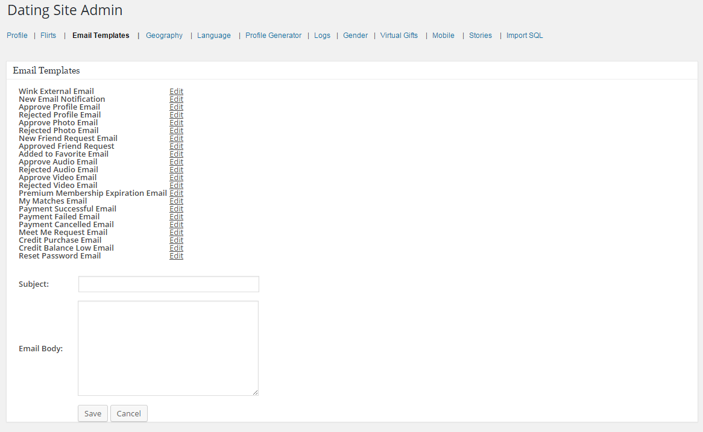Click the "Email Body:" field label
The image size is (703, 432).
41,349
